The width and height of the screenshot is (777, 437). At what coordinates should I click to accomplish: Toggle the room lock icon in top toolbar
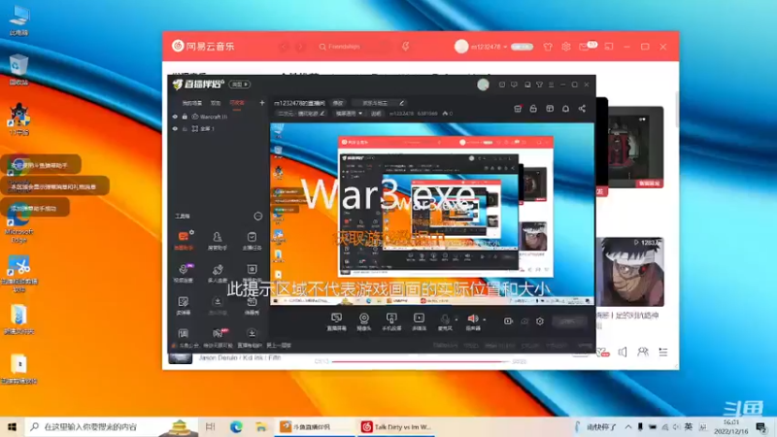pos(533,109)
